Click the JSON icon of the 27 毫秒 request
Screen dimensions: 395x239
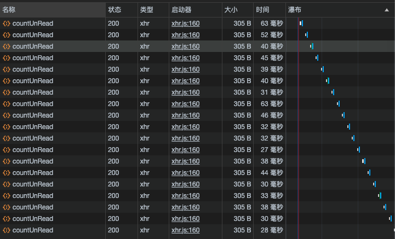click(x=6, y=150)
